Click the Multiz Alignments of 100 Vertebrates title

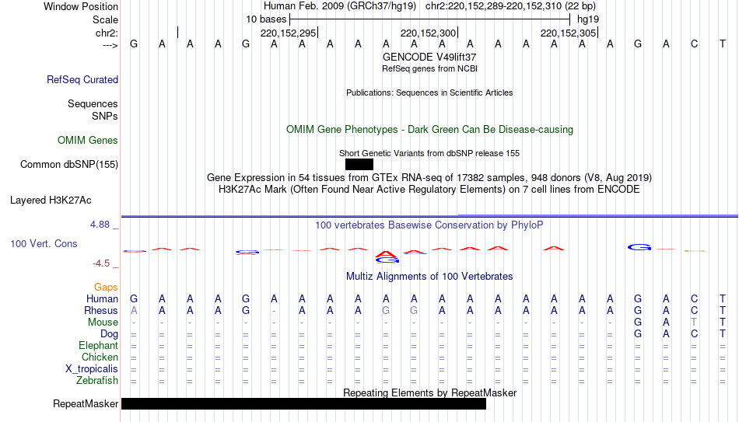(x=429, y=277)
